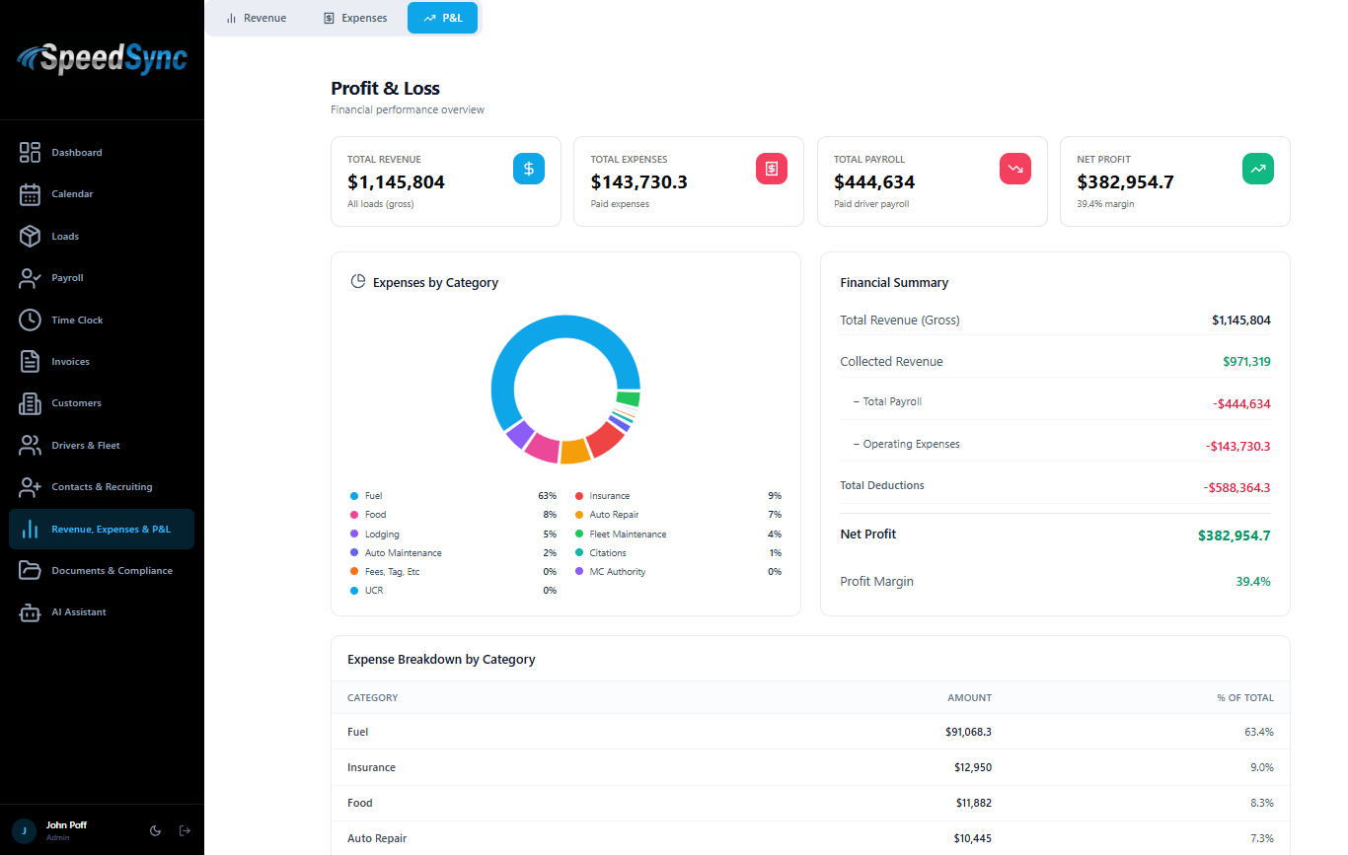Go to the Invoices page link
The width and height of the screenshot is (1348, 855).
click(x=102, y=361)
